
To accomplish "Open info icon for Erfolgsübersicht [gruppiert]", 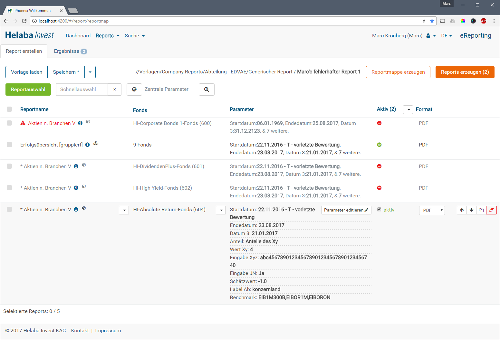I will click(x=87, y=145).
